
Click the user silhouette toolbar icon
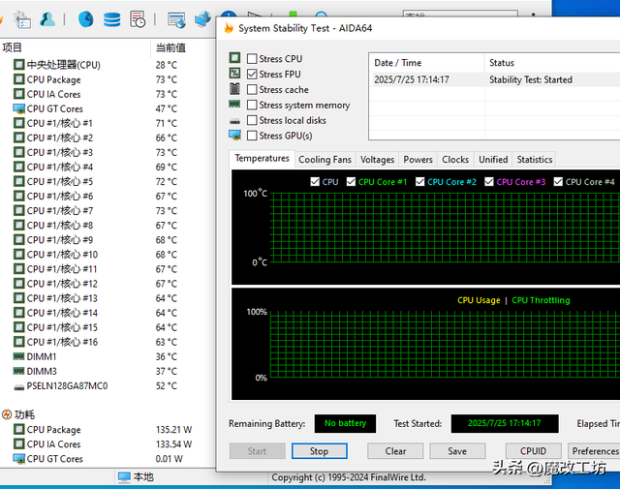(x=47, y=19)
